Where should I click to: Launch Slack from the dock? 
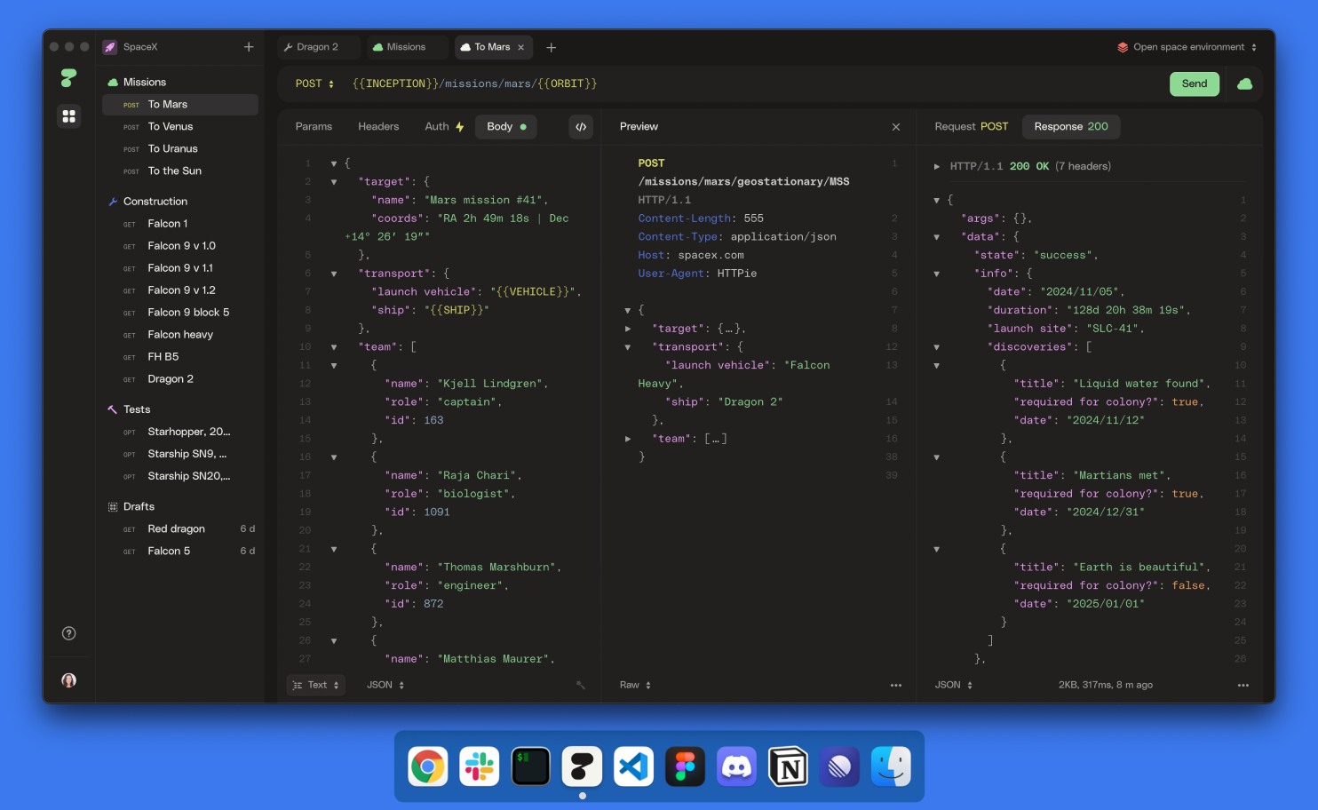(480, 766)
